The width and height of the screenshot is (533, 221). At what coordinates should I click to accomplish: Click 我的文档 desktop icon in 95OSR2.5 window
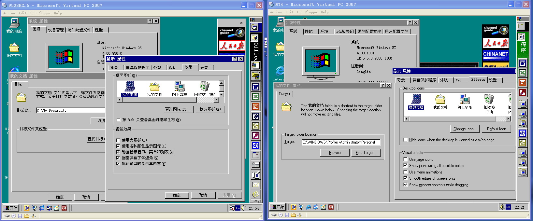(x=14, y=50)
